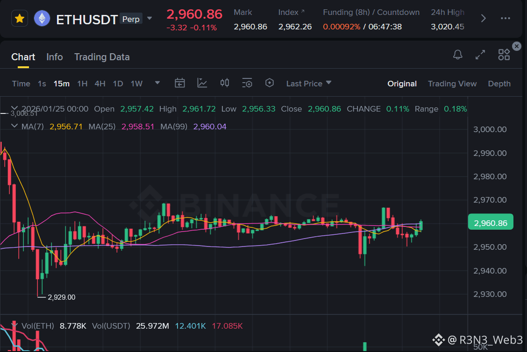
Task: Select the Trading View chart mode
Action: (x=452, y=83)
